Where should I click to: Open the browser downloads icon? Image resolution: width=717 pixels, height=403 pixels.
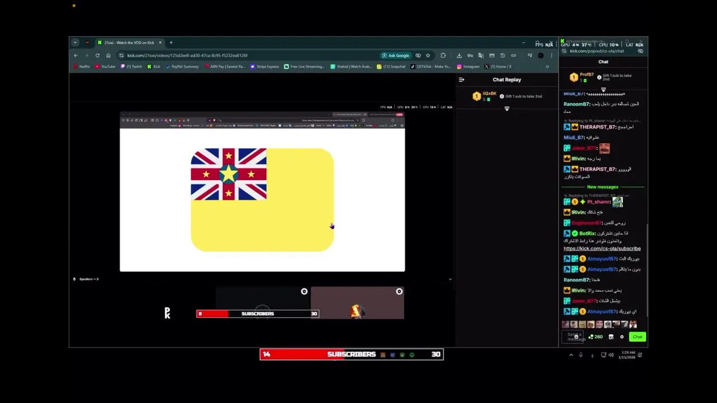(459, 55)
